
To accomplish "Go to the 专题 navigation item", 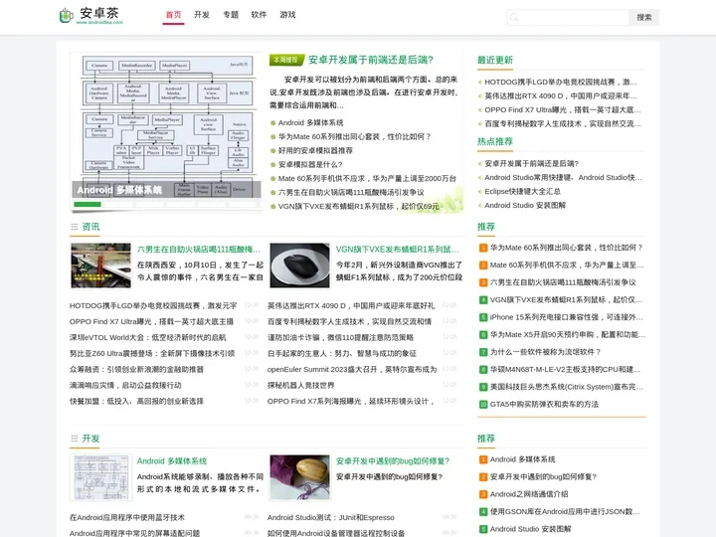I will (x=231, y=15).
